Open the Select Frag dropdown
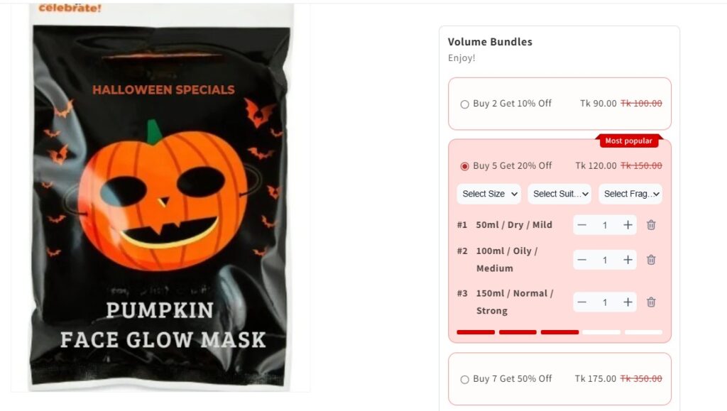 (630, 194)
